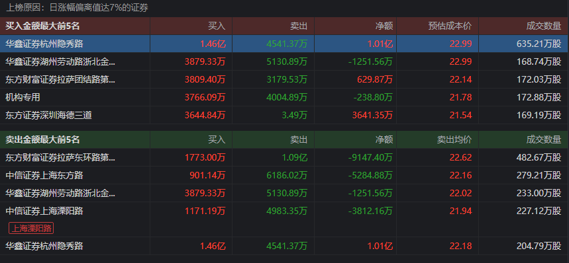Click average sell price 22.16
The width and height of the screenshot is (569, 263).
coord(461,176)
